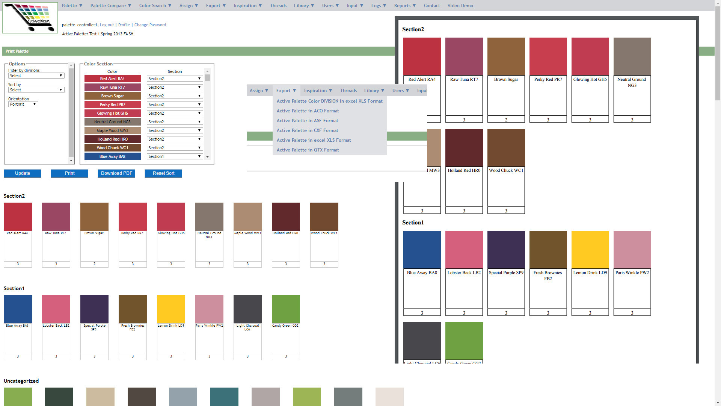The image size is (721, 406).
Task: Select the Candy Green CG2 color swatch
Action: (286, 308)
